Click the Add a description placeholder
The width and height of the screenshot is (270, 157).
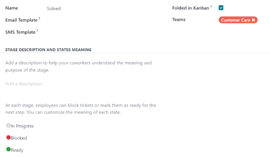(25, 84)
